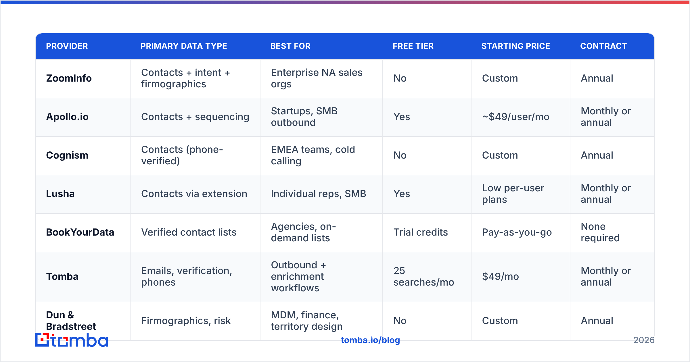Select the BookYourData provider cell
This screenshot has height=362, width=690.
83,232
